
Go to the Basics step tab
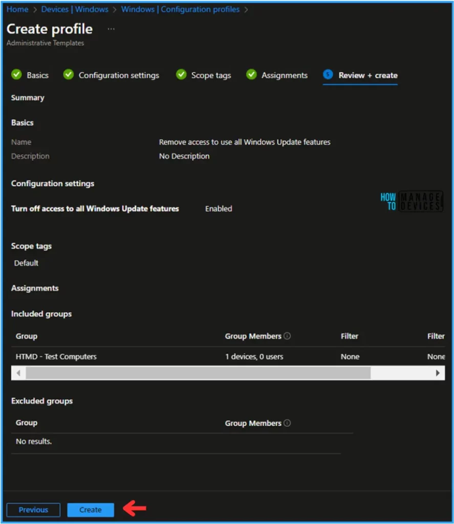click(37, 75)
